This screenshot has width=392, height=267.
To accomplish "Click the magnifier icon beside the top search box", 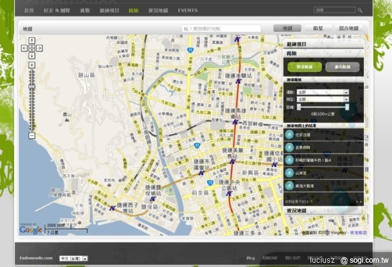I will pos(360,10).
